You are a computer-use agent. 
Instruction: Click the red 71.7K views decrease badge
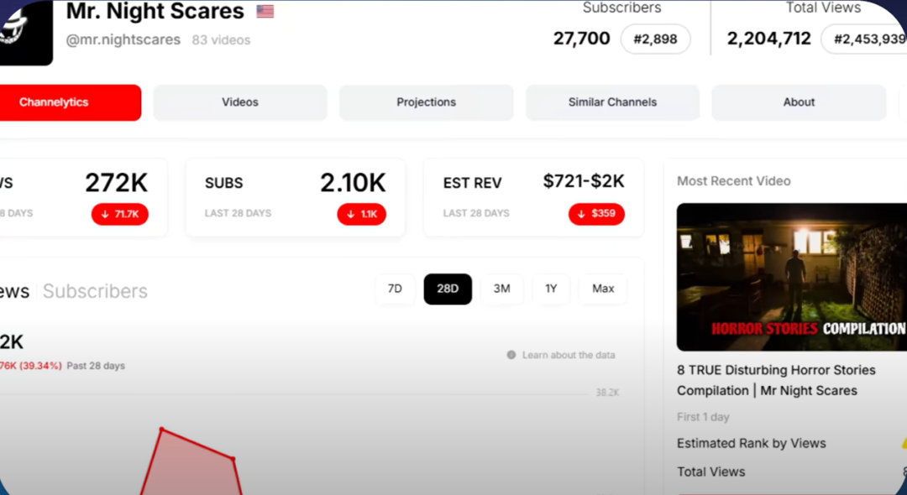(120, 214)
